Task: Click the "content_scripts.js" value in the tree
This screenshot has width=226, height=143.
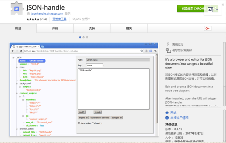Action: (38, 119)
